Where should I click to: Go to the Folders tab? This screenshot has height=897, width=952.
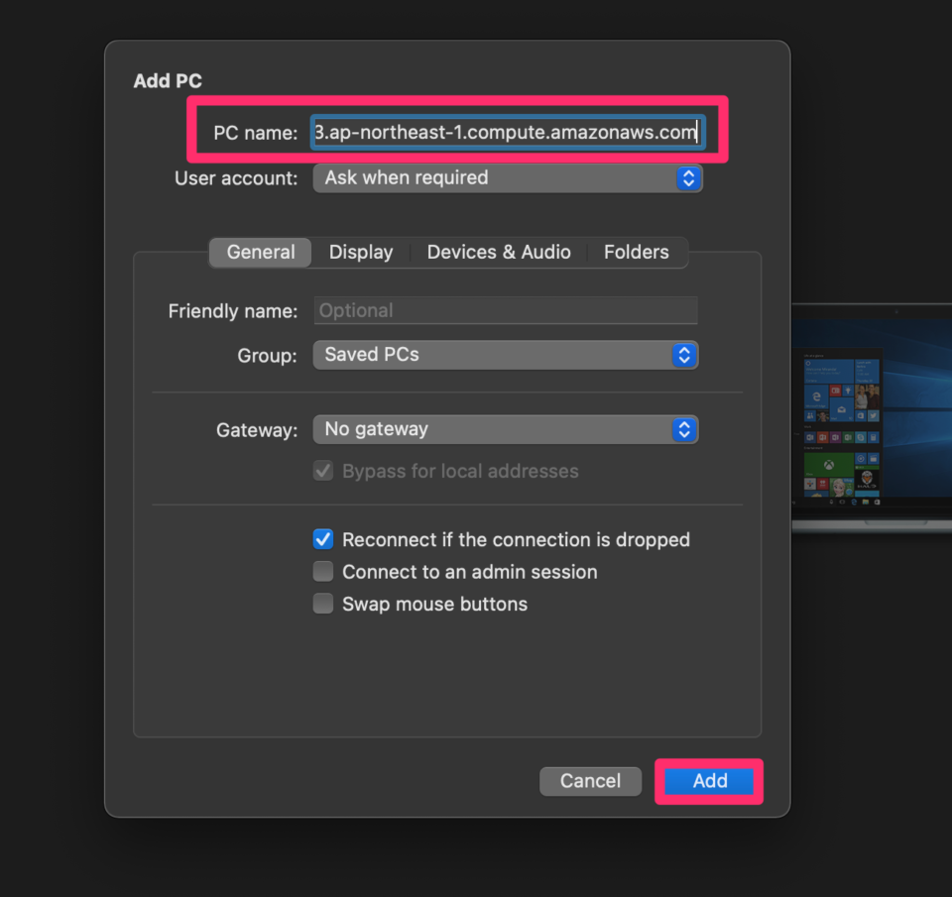637,252
